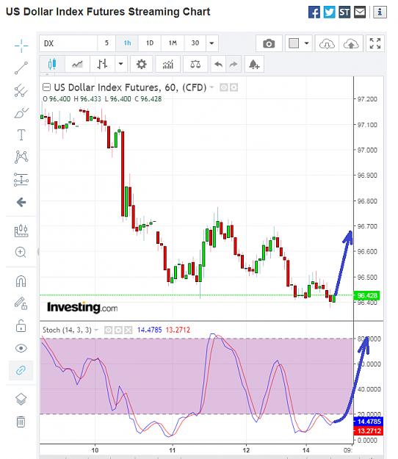
Task: Remove the Stoch indicator
Action: pos(129,330)
